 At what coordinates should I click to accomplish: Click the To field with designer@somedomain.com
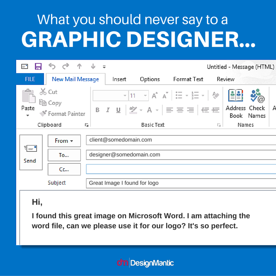181,155
